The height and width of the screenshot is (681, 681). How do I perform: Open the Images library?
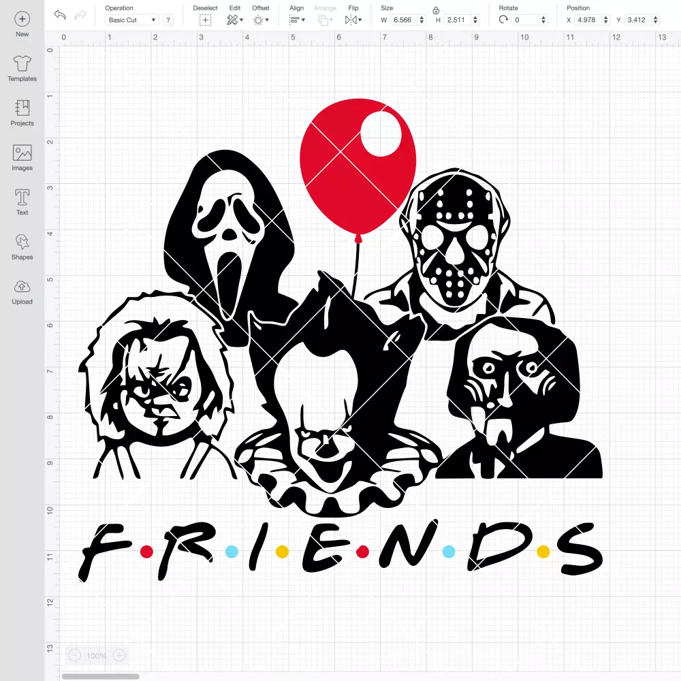[x=22, y=158]
